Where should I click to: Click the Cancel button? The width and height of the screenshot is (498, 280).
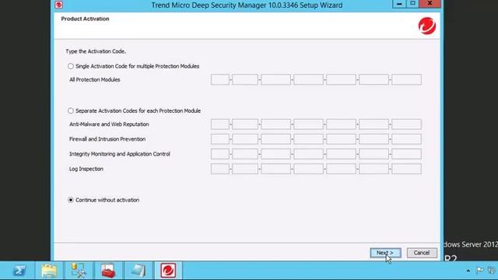pos(422,253)
